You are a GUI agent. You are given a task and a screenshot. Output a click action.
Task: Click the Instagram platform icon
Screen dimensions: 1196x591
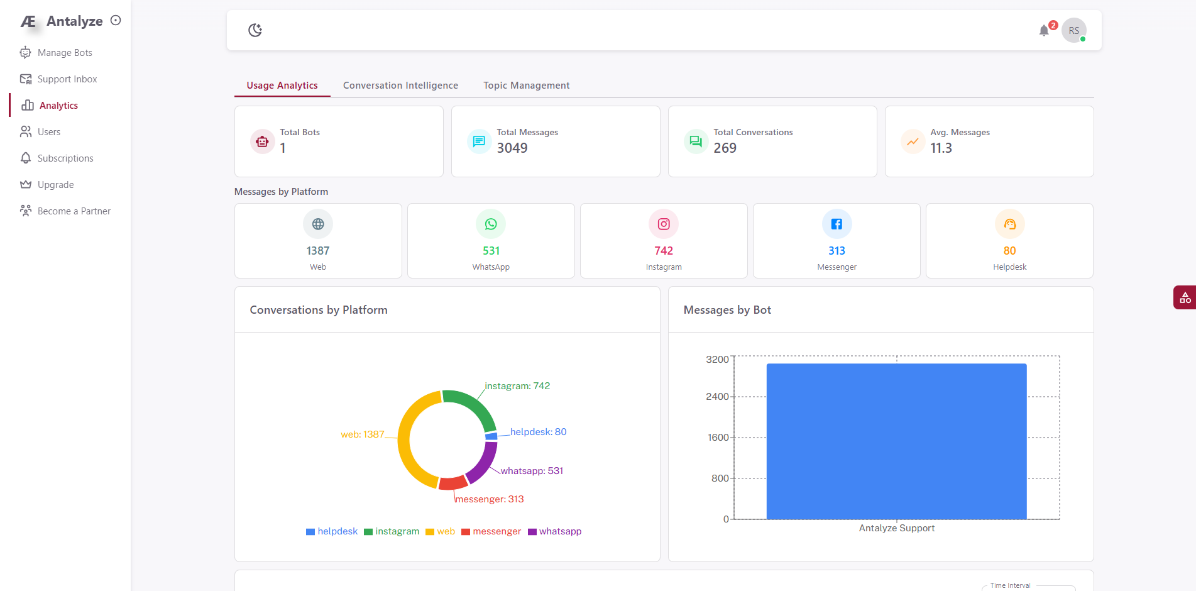pyautogui.click(x=664, y=224)
